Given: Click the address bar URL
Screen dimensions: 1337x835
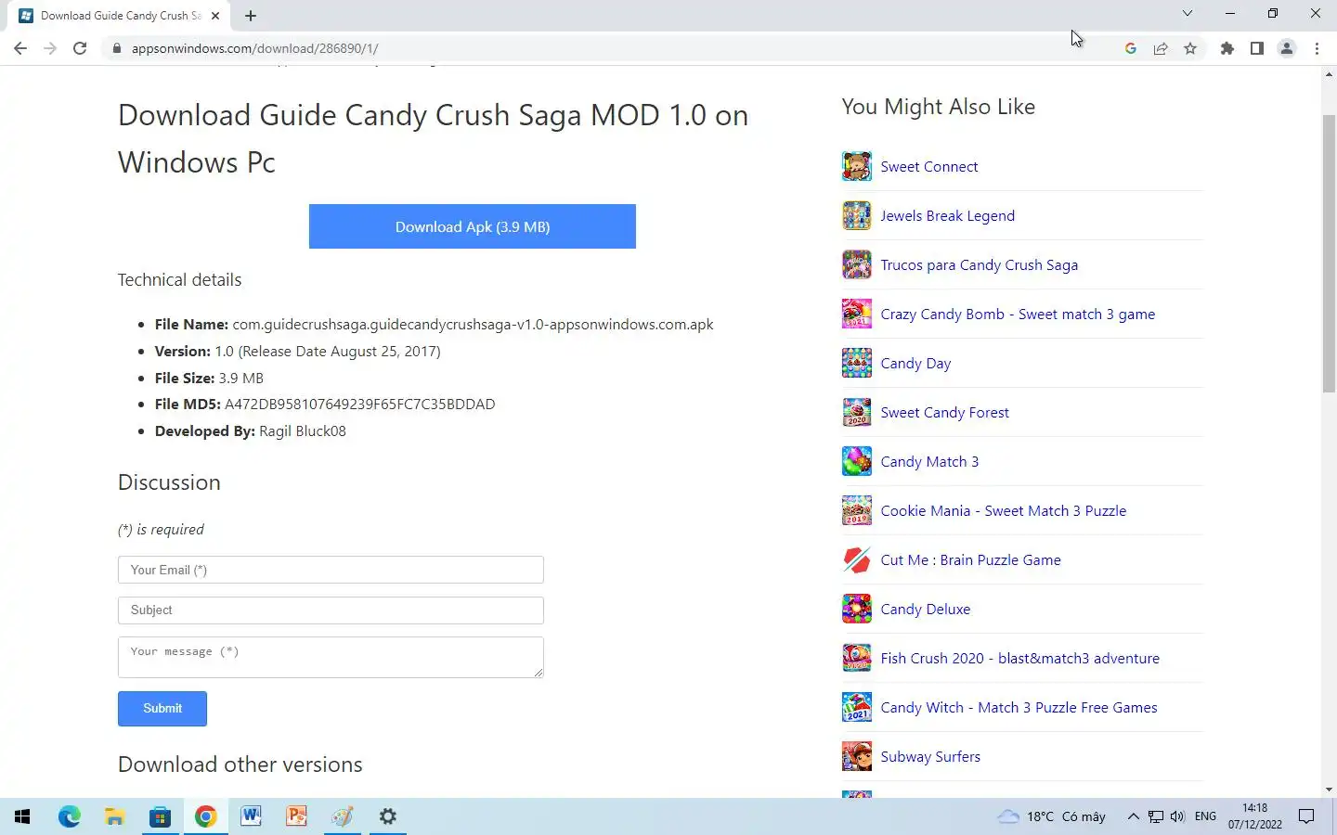Looking at the screenshot, I should coord(255,48).
